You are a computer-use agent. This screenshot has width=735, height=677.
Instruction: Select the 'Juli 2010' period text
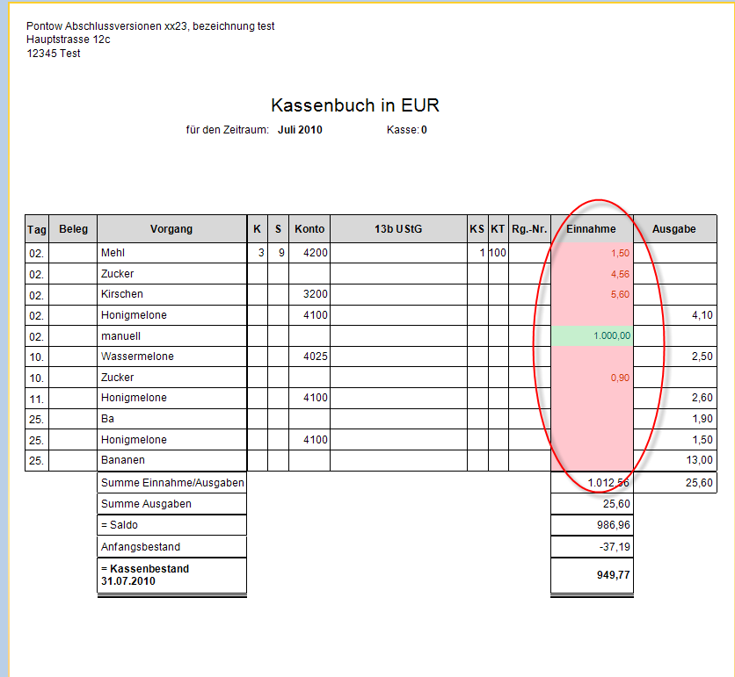300,130
